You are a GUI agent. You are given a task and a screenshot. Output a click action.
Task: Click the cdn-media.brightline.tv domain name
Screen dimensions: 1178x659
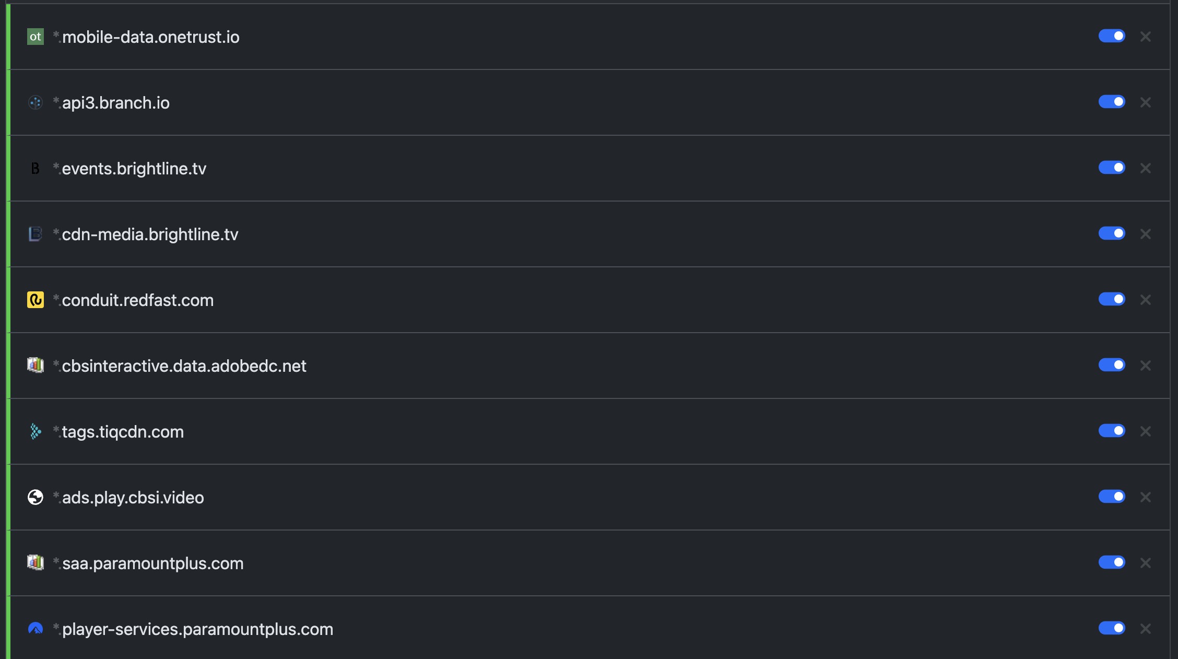click(150, 234)
